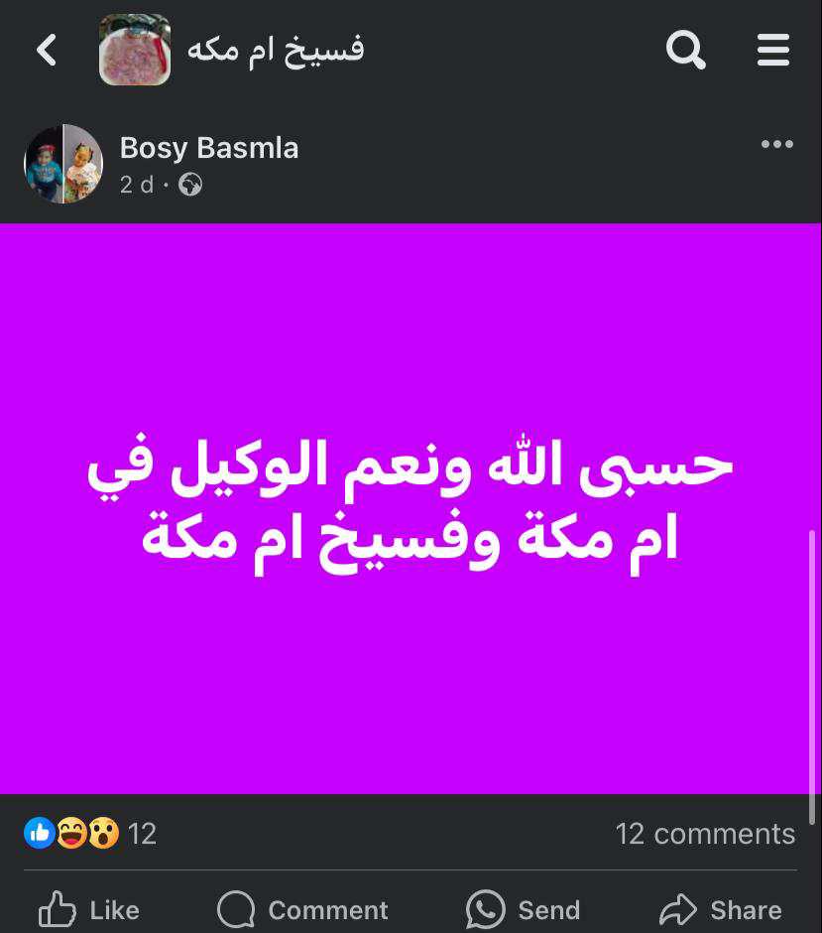This screenshot has height=933, width=822.
Task: Tap the فسيخ ام مكه page avatar
Action: (135, 50)
